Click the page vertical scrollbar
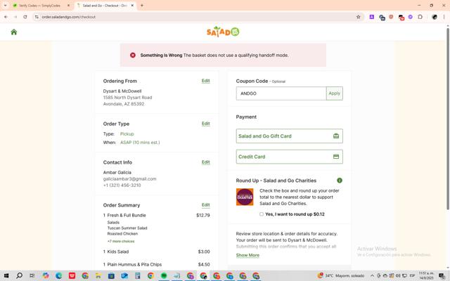Image resolution: width=450 pixels, height=281 pixels. tap(448, 117)
